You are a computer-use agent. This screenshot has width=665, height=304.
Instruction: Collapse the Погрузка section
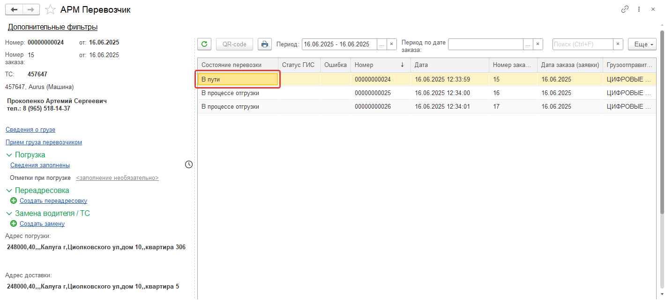pos(10,155)
